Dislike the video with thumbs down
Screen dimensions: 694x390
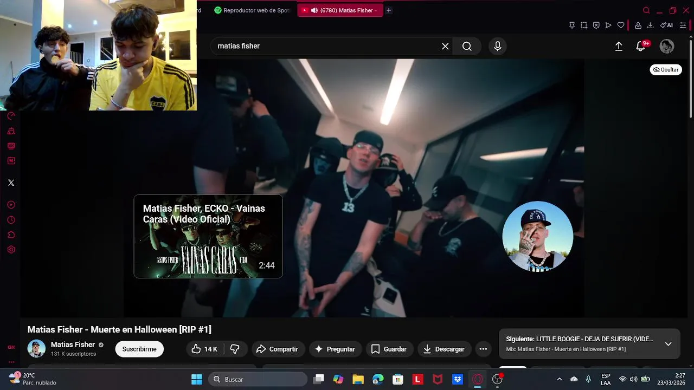[235, 349]
